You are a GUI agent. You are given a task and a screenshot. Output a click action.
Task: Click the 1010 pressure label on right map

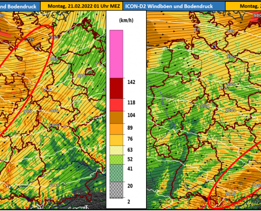tap(230, 194)
